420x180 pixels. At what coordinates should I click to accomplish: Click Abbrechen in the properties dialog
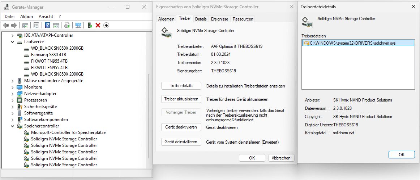tap(281, 158)
